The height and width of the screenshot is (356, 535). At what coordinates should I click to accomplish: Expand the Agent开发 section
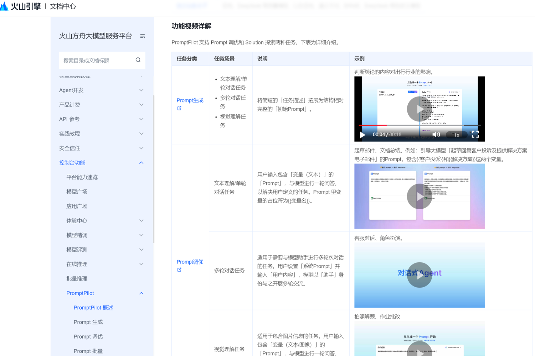[141, 90]
